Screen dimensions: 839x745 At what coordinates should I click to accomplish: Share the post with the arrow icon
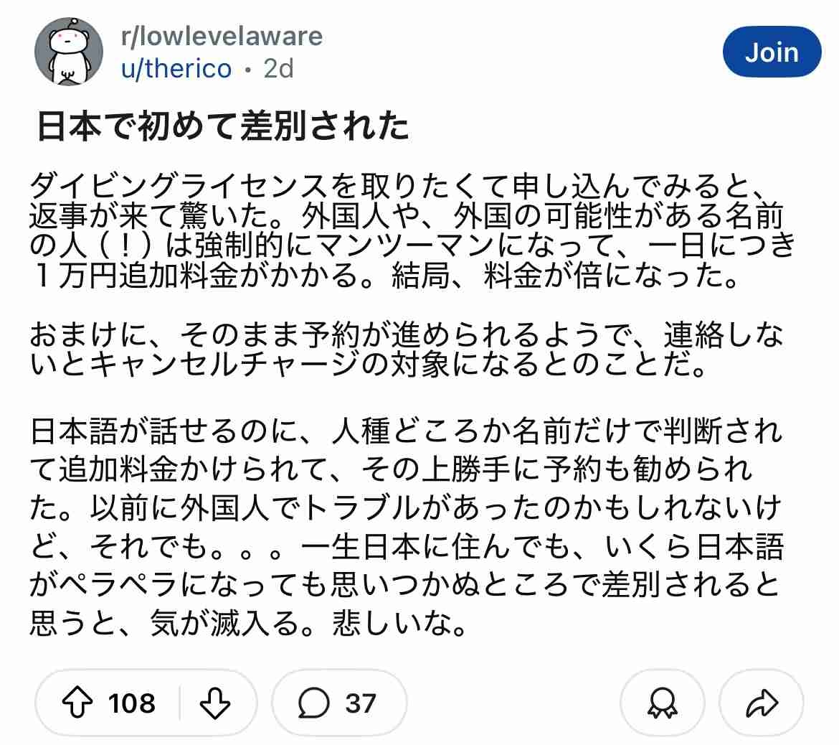pos(762,704)
